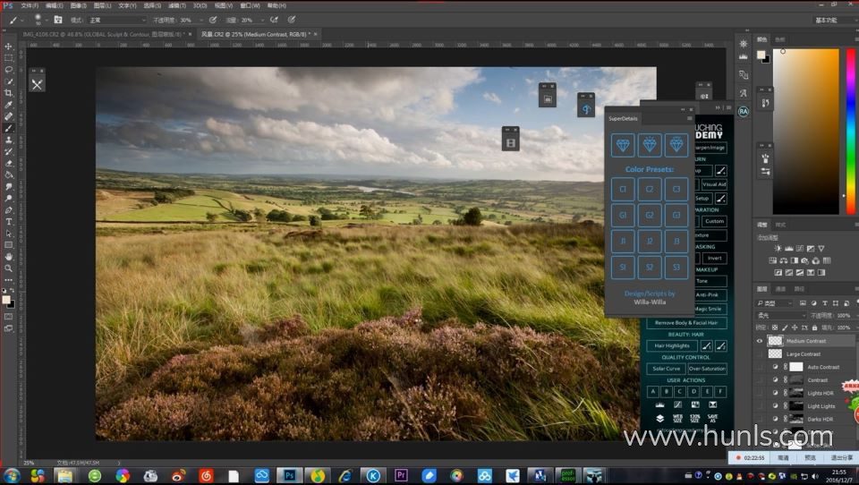Click the Eyedropper tool

tap(9, 105)
